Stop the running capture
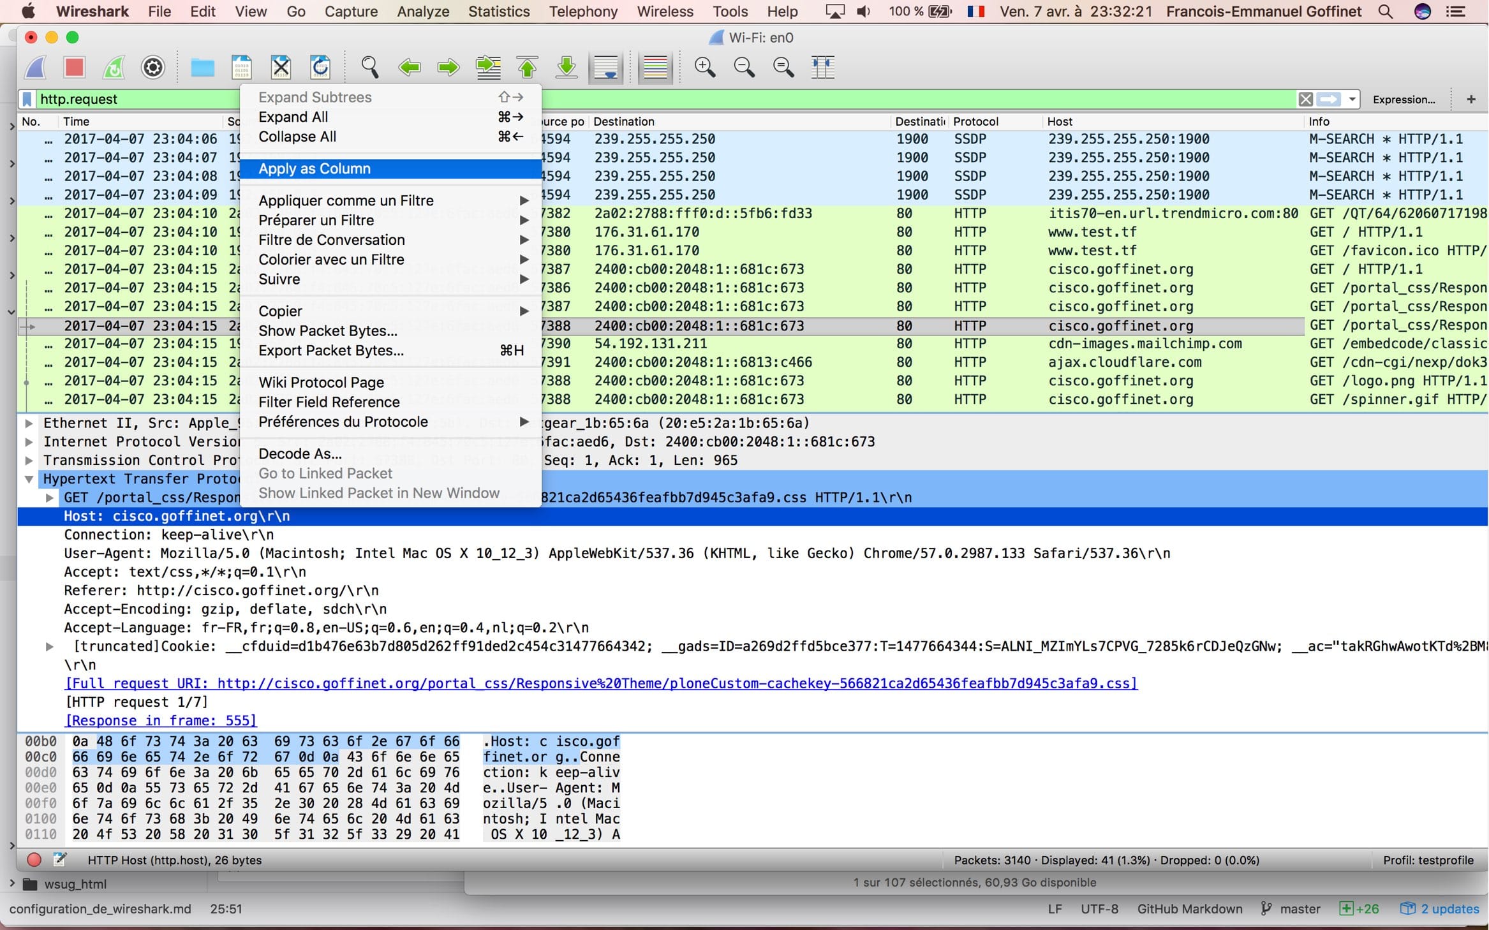The width and height of the screenshot is (1489, 930). click(x=75, y=67)
